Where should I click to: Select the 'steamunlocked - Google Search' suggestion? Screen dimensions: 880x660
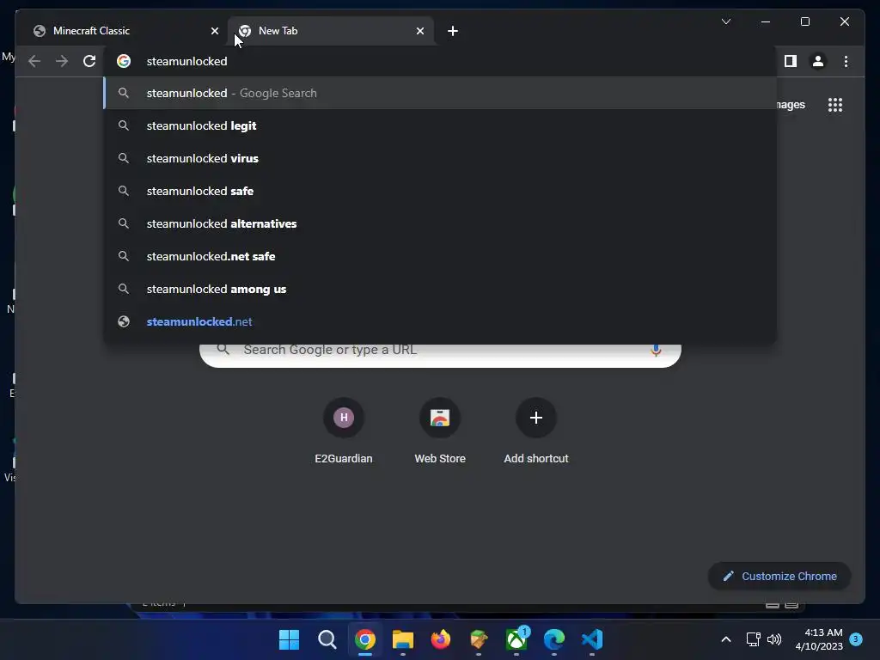440,93
